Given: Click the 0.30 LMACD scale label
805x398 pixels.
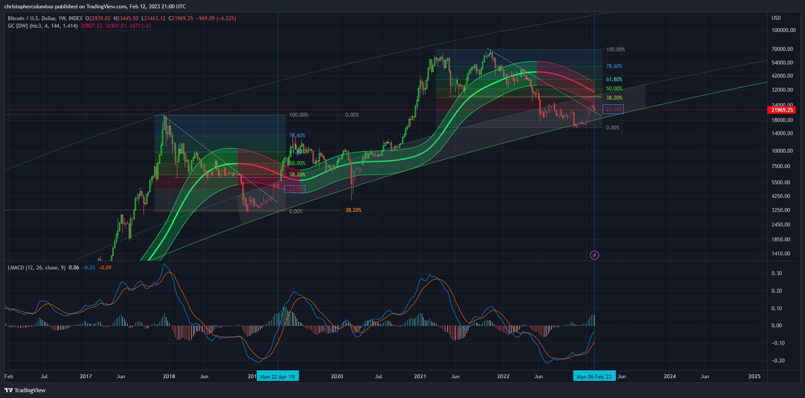Looking at the screenshot, I should 776,273.
